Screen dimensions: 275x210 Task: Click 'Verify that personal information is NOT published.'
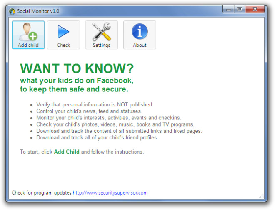coord(95,104)
